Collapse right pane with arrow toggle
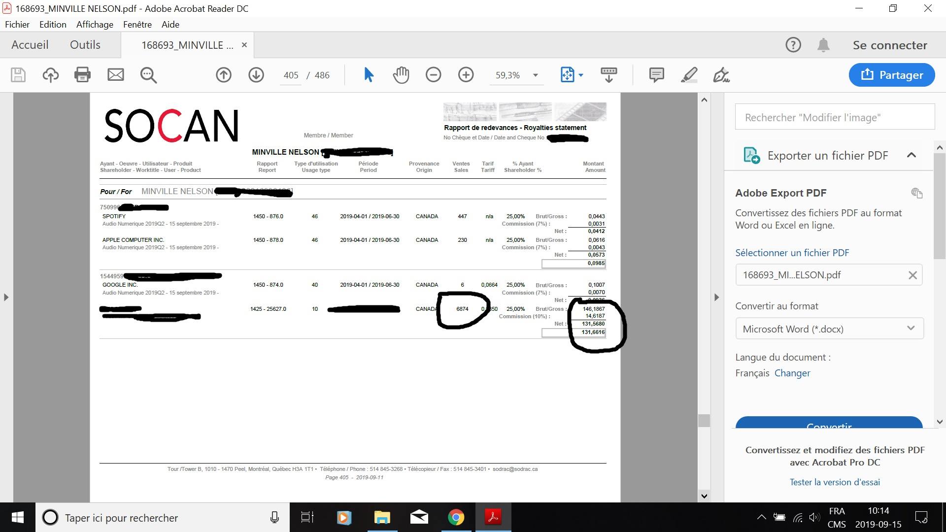The image size is (946, 532). (716, 297)
